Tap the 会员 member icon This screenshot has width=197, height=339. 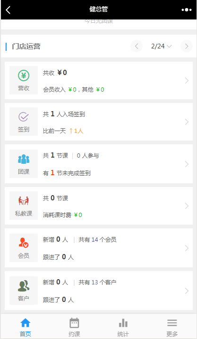(24, 243)
